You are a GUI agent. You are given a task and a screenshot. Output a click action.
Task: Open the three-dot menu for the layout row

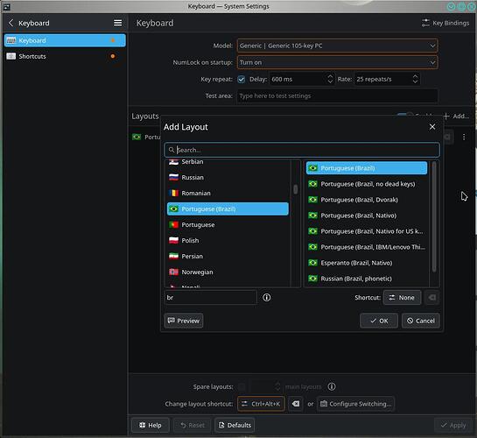point(464,137)
